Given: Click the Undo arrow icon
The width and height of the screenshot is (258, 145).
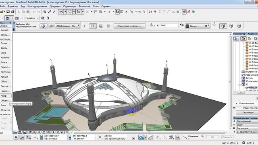Looking at the screenshot, I should (x=34, y=12).
